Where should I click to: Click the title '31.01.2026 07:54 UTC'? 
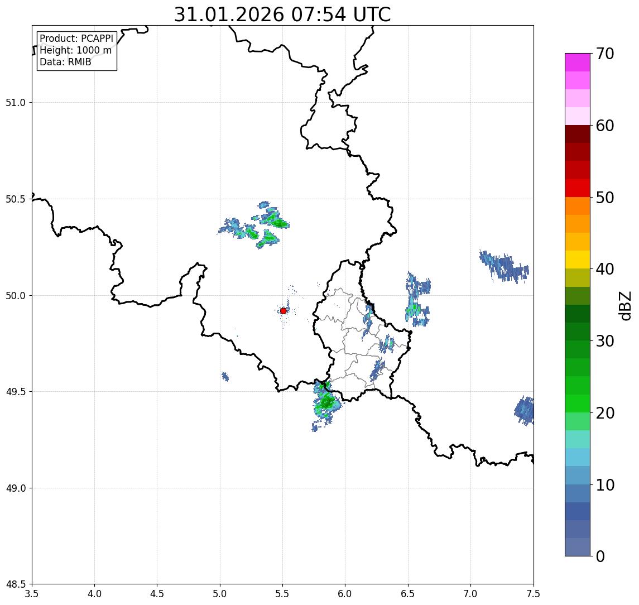(x=282, y=15)
